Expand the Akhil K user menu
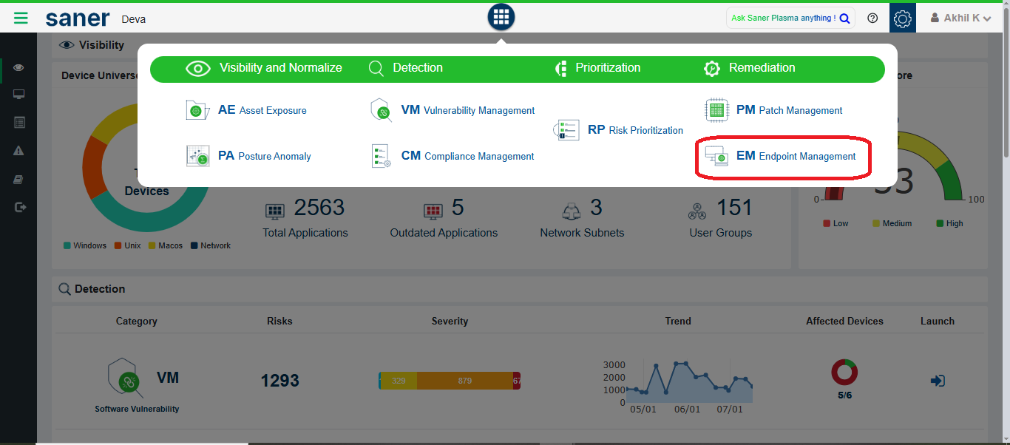The height and width of the screenshot is (445, 1010). (960, 18)
